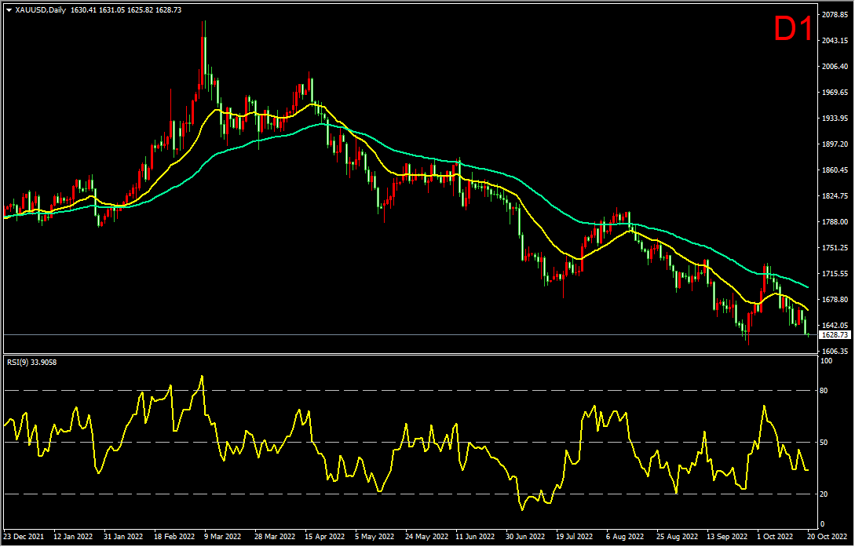Image resolution: width=855 pixels, height=547 pixels.
Task: Click the RSI(9) 33.9058 indicator label
Action: pyautogui.click(x=31, y=361)
